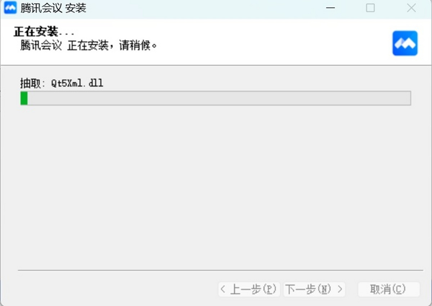Click the large Tencent Meeting logo in header
The image size is (432, 306).
coord(405,43)
